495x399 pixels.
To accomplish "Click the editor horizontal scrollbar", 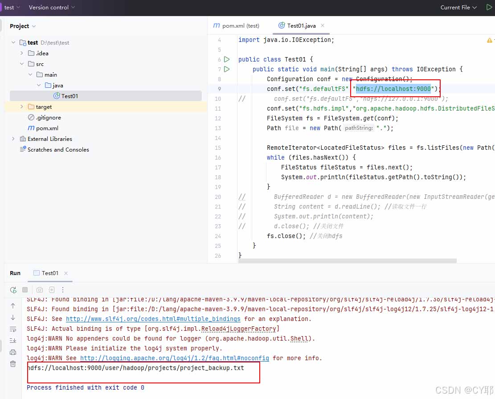I will (347, 261).
